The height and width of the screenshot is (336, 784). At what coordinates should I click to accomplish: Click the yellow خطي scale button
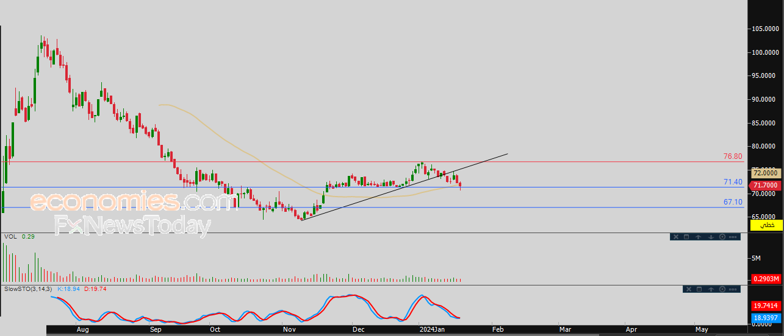[x=766, y=225]
